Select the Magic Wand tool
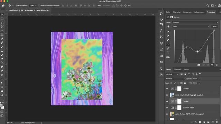 pos(2,27)
